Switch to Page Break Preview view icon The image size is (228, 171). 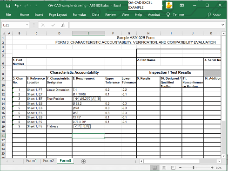(x=173, y=168)
